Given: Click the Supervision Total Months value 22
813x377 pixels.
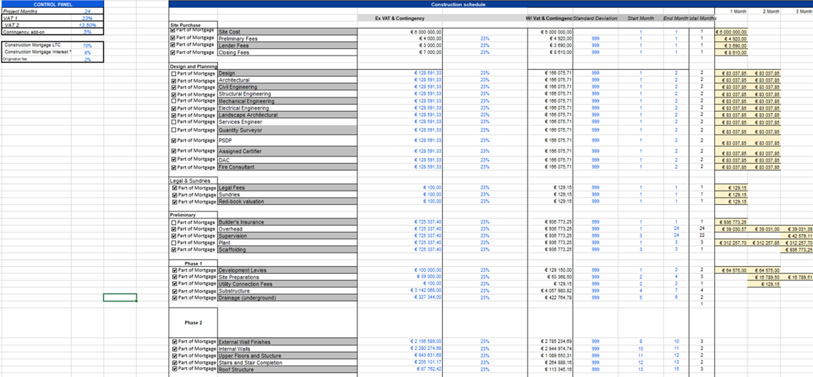Looking at the screenshot, I should 702,236.
